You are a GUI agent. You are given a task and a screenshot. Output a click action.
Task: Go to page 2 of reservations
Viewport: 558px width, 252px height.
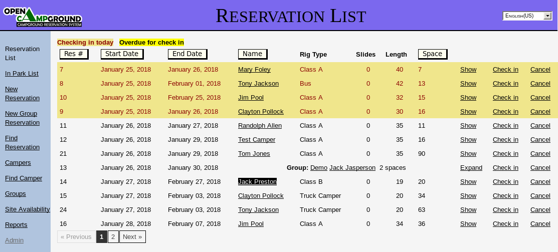coord(113,237)
